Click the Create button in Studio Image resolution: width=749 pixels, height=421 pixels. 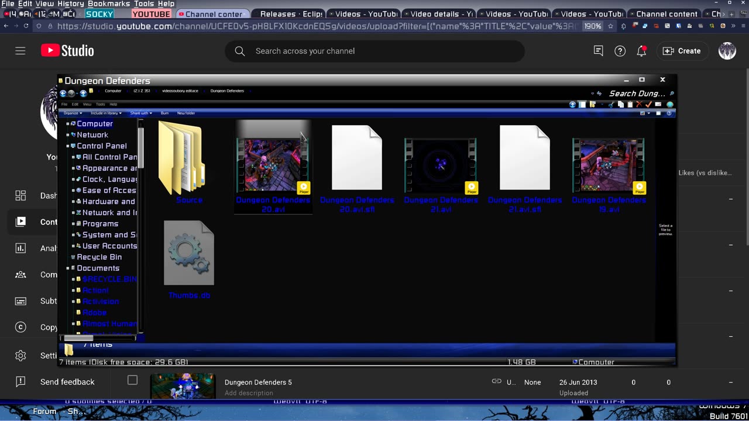tap(681, 51)
